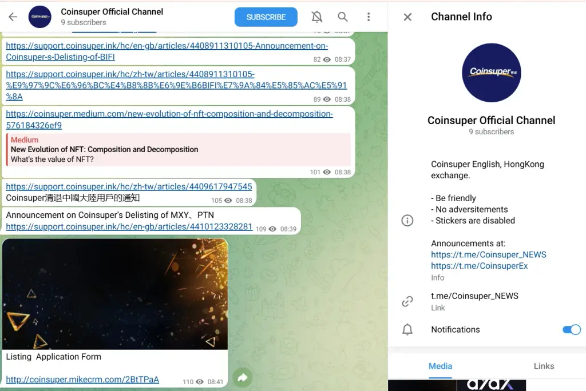
Task: Click '9 subscribers' under the header title
Action: [x=84, y=22]
